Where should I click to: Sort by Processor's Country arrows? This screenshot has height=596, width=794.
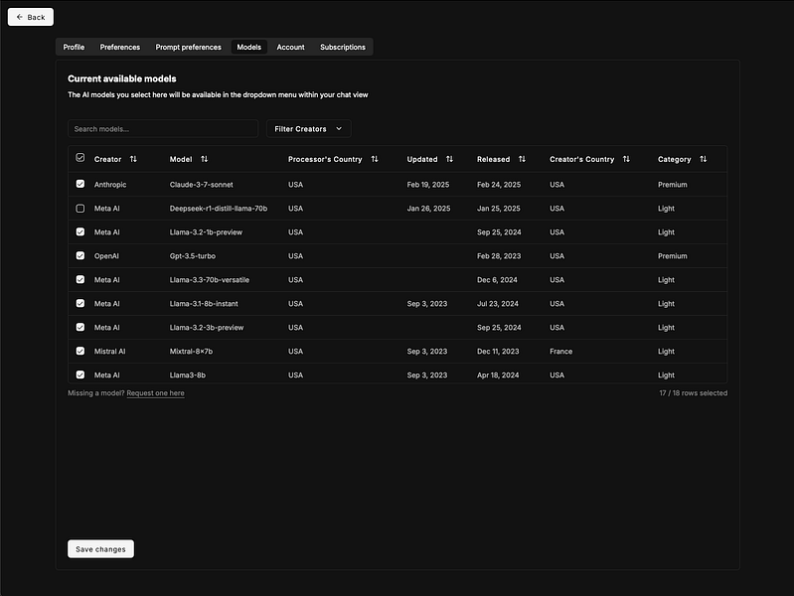click(375, 159)
